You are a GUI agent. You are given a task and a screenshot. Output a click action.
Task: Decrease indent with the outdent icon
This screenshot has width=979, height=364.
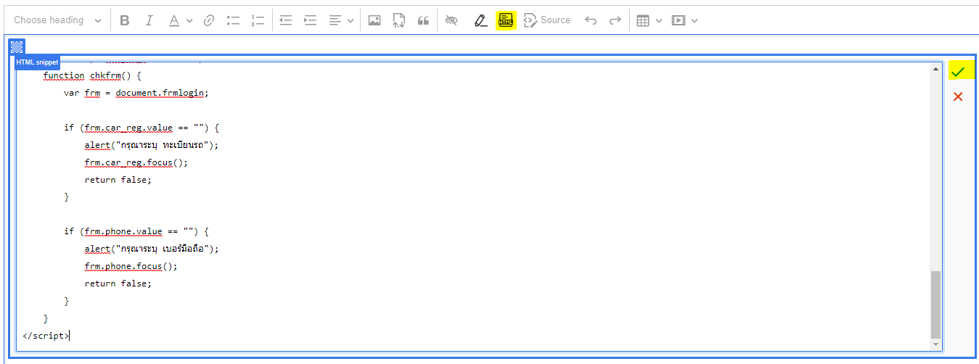point(286,20)
